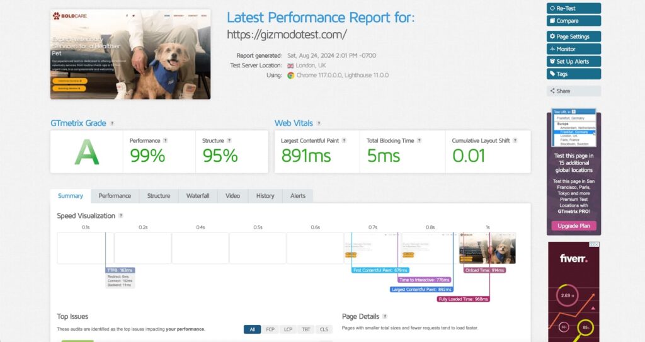Open Page Settings
645x342 pixels.
tap(573, 37)
